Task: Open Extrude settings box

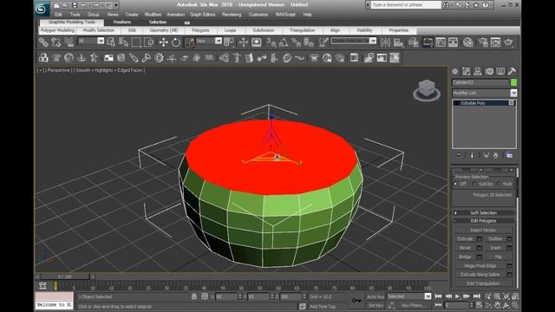Action: [480, 239]
